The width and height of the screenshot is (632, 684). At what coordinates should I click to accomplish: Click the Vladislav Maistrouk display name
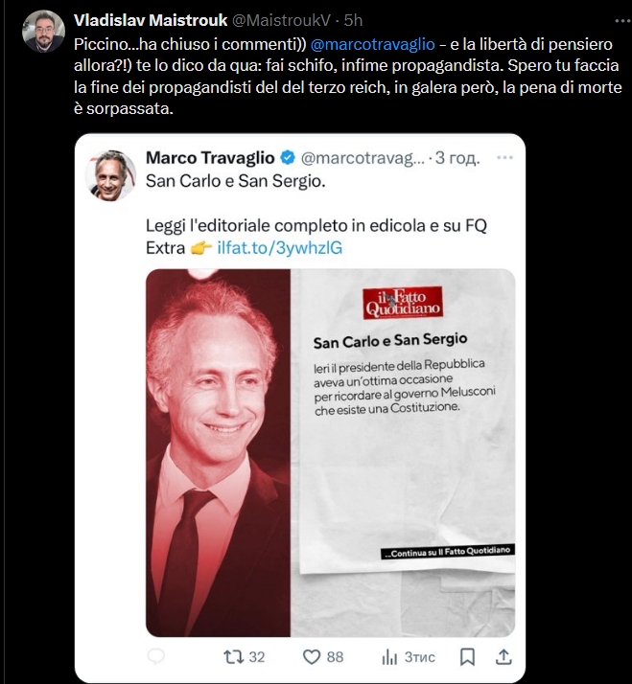(151, 20)
